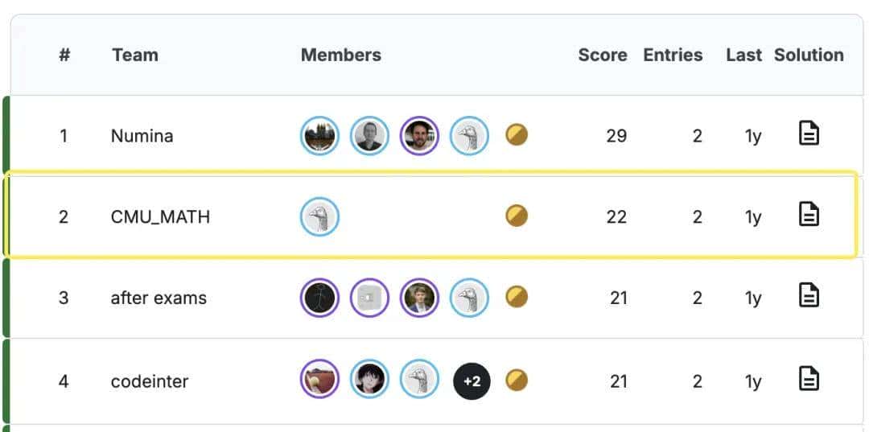The image size is (869, 432).
Task: Open anime avatar on codeinter team
Action: [x=369, y=380]
